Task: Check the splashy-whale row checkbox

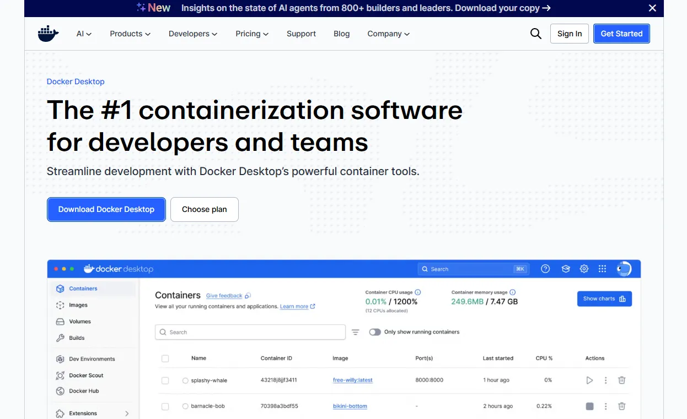Action: coord(165,380)
